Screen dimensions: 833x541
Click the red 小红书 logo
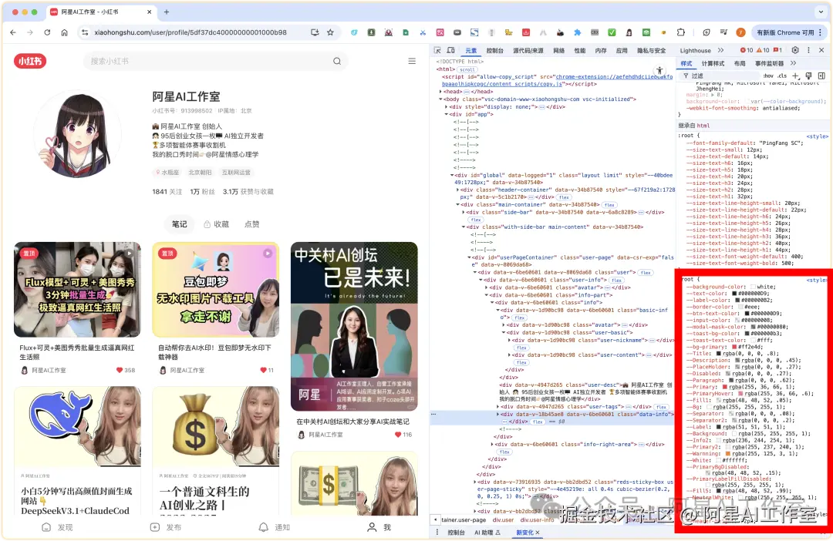[30, 61]
